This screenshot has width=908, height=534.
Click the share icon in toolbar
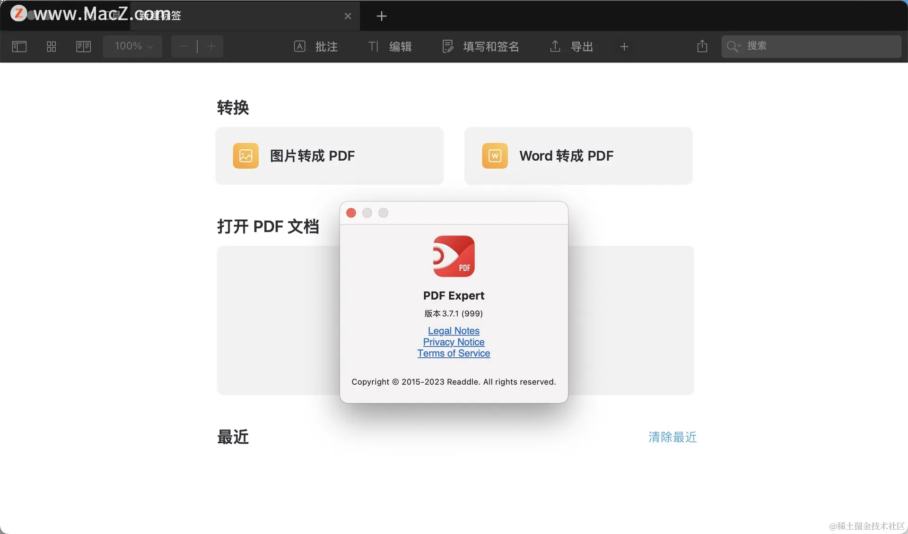(702, 46)
